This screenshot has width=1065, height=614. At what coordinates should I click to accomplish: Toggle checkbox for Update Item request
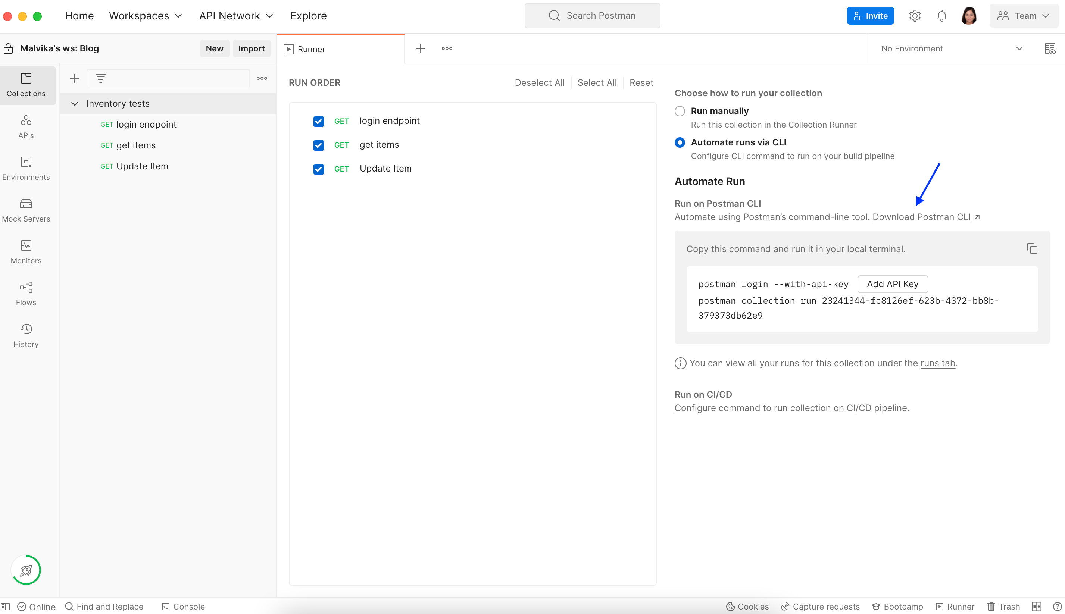pos(319,169)
